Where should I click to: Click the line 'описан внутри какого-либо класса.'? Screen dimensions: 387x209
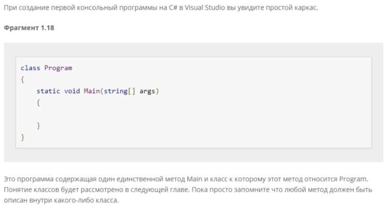tap(61, 200)
